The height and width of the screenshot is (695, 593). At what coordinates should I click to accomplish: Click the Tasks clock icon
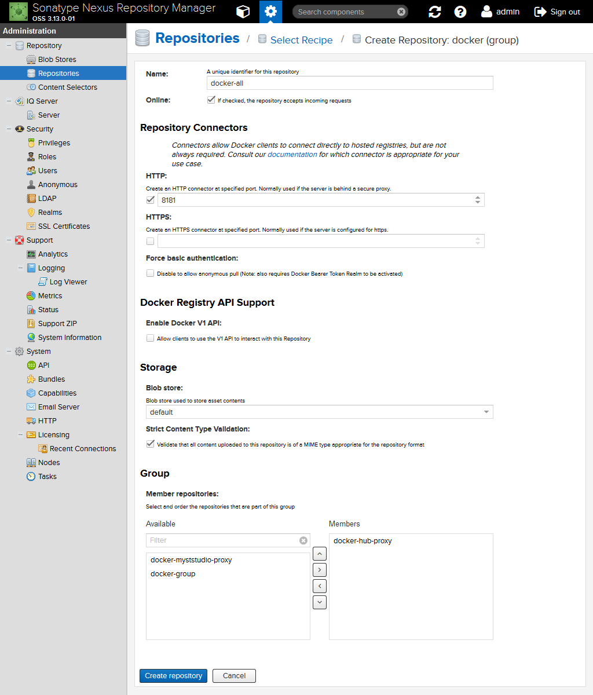point(31,477)
